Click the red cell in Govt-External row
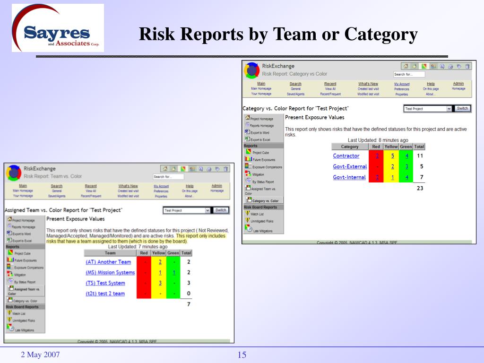Screen dimensions: 484x363 (376, 167)
